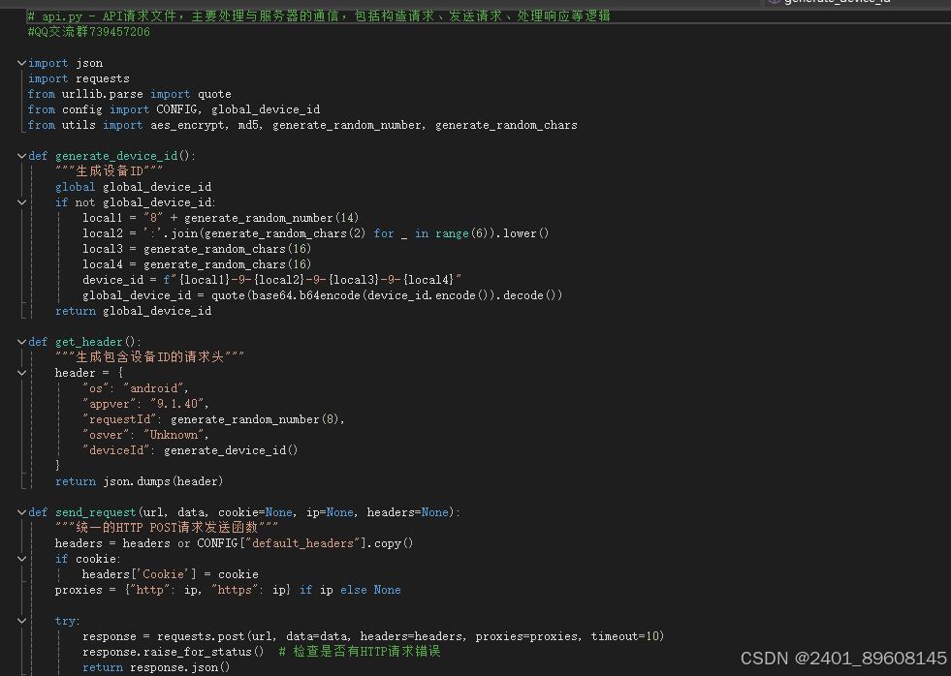951x676 pixels.
Task: Click the 'from urllib.parse import quote' line
Action: coord(129,94)
